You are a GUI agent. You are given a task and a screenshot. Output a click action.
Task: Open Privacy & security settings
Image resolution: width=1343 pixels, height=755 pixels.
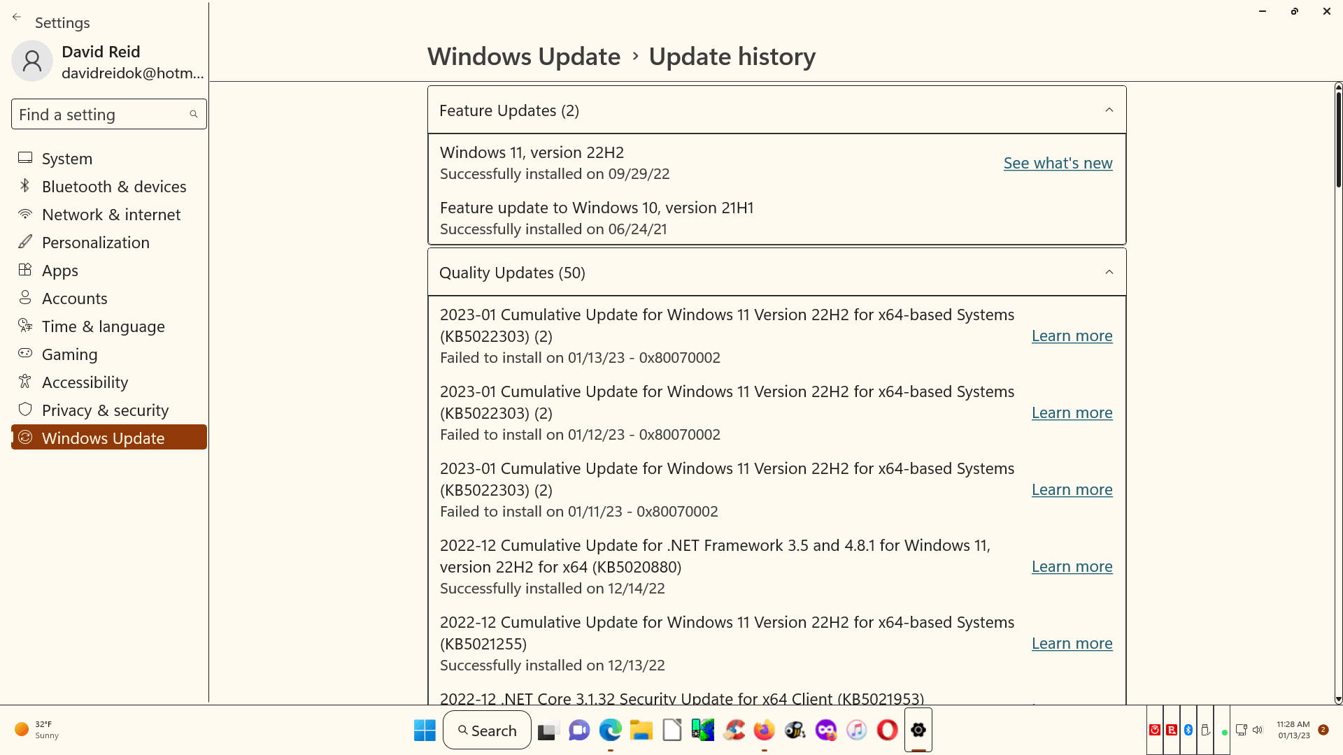(x=105, y=410)
